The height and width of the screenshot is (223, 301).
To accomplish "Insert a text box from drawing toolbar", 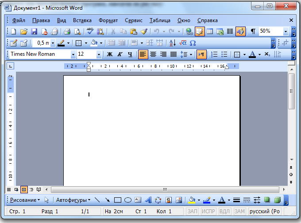I will [138, 200].
